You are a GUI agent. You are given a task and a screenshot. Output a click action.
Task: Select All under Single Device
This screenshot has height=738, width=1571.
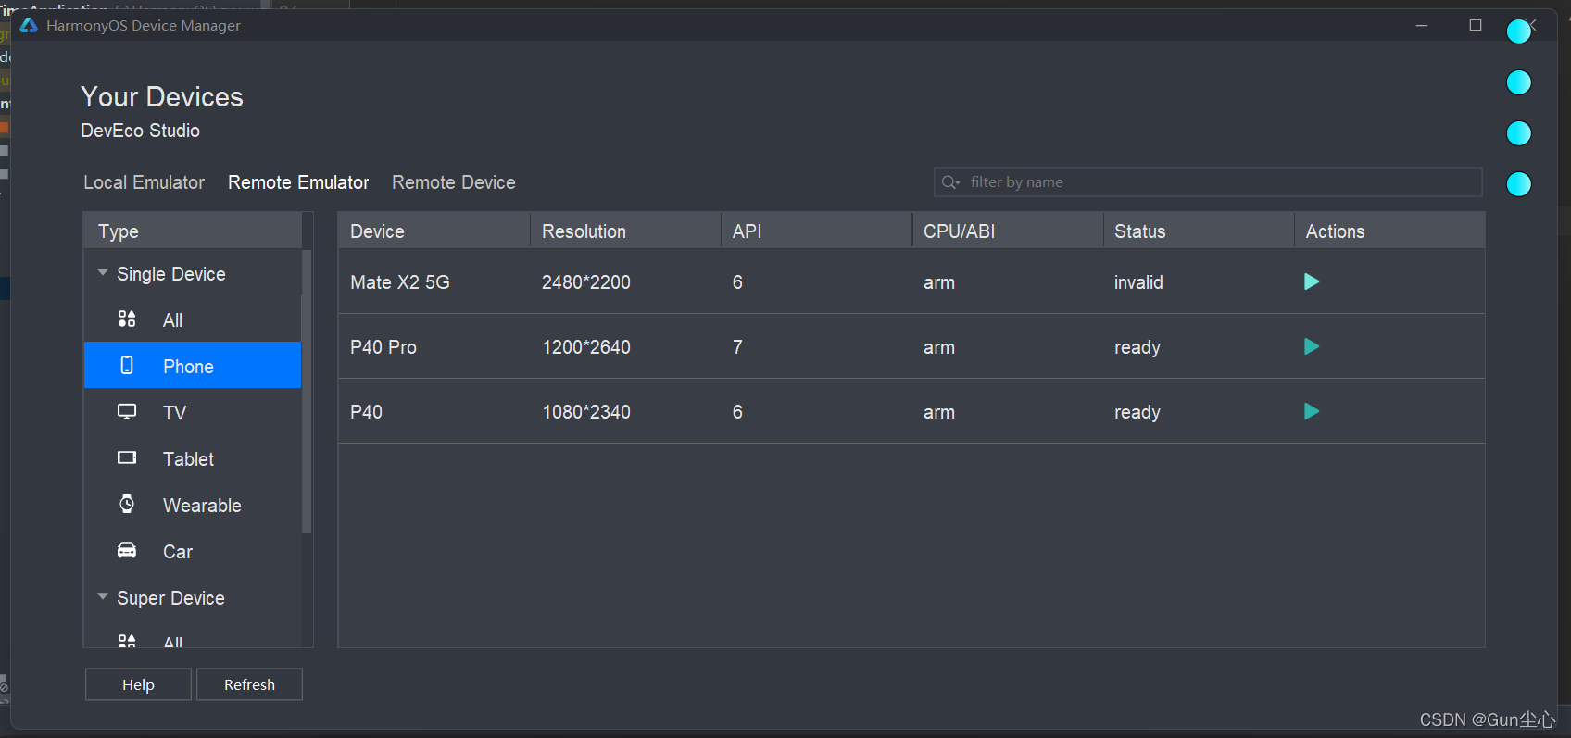(172, 320)
